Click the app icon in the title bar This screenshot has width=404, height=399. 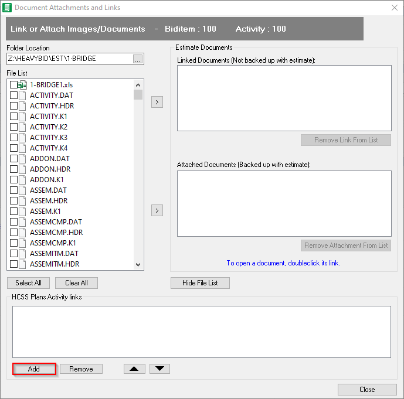point(7,8)
